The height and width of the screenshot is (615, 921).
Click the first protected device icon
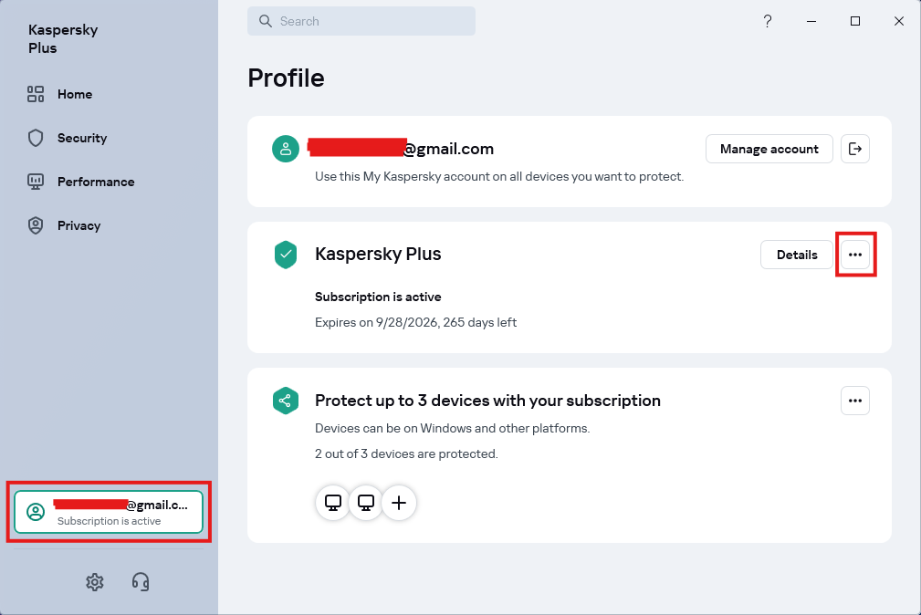333,502
